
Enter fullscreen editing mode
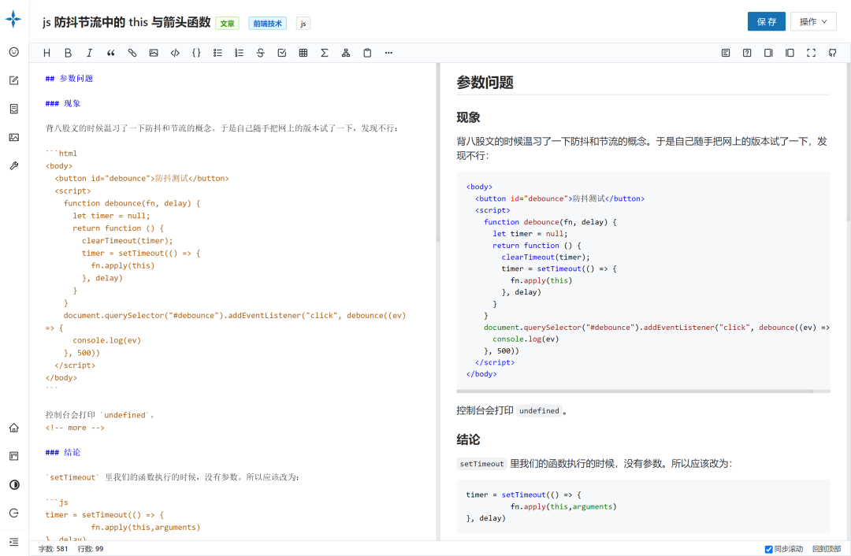pyautogui.click(x=811, y=53)
